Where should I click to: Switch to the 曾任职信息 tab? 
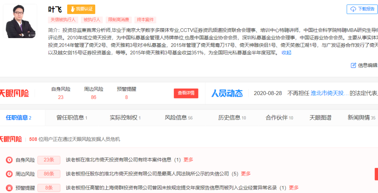click(72, 118)
